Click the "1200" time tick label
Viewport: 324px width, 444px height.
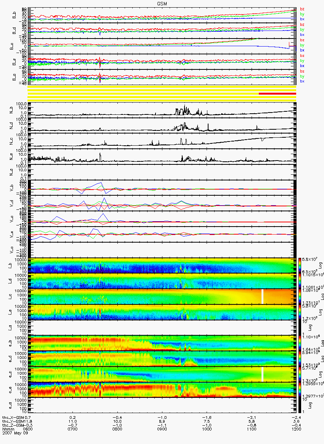(296, 429)
